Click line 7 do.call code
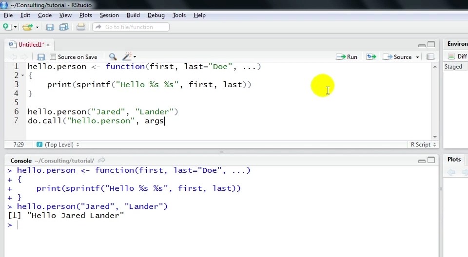This screenshot has height=257, width=468. coord(96,121)
